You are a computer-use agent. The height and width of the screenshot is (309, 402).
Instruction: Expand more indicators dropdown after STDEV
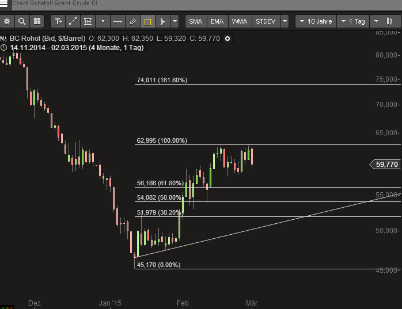tap(285, 21)
